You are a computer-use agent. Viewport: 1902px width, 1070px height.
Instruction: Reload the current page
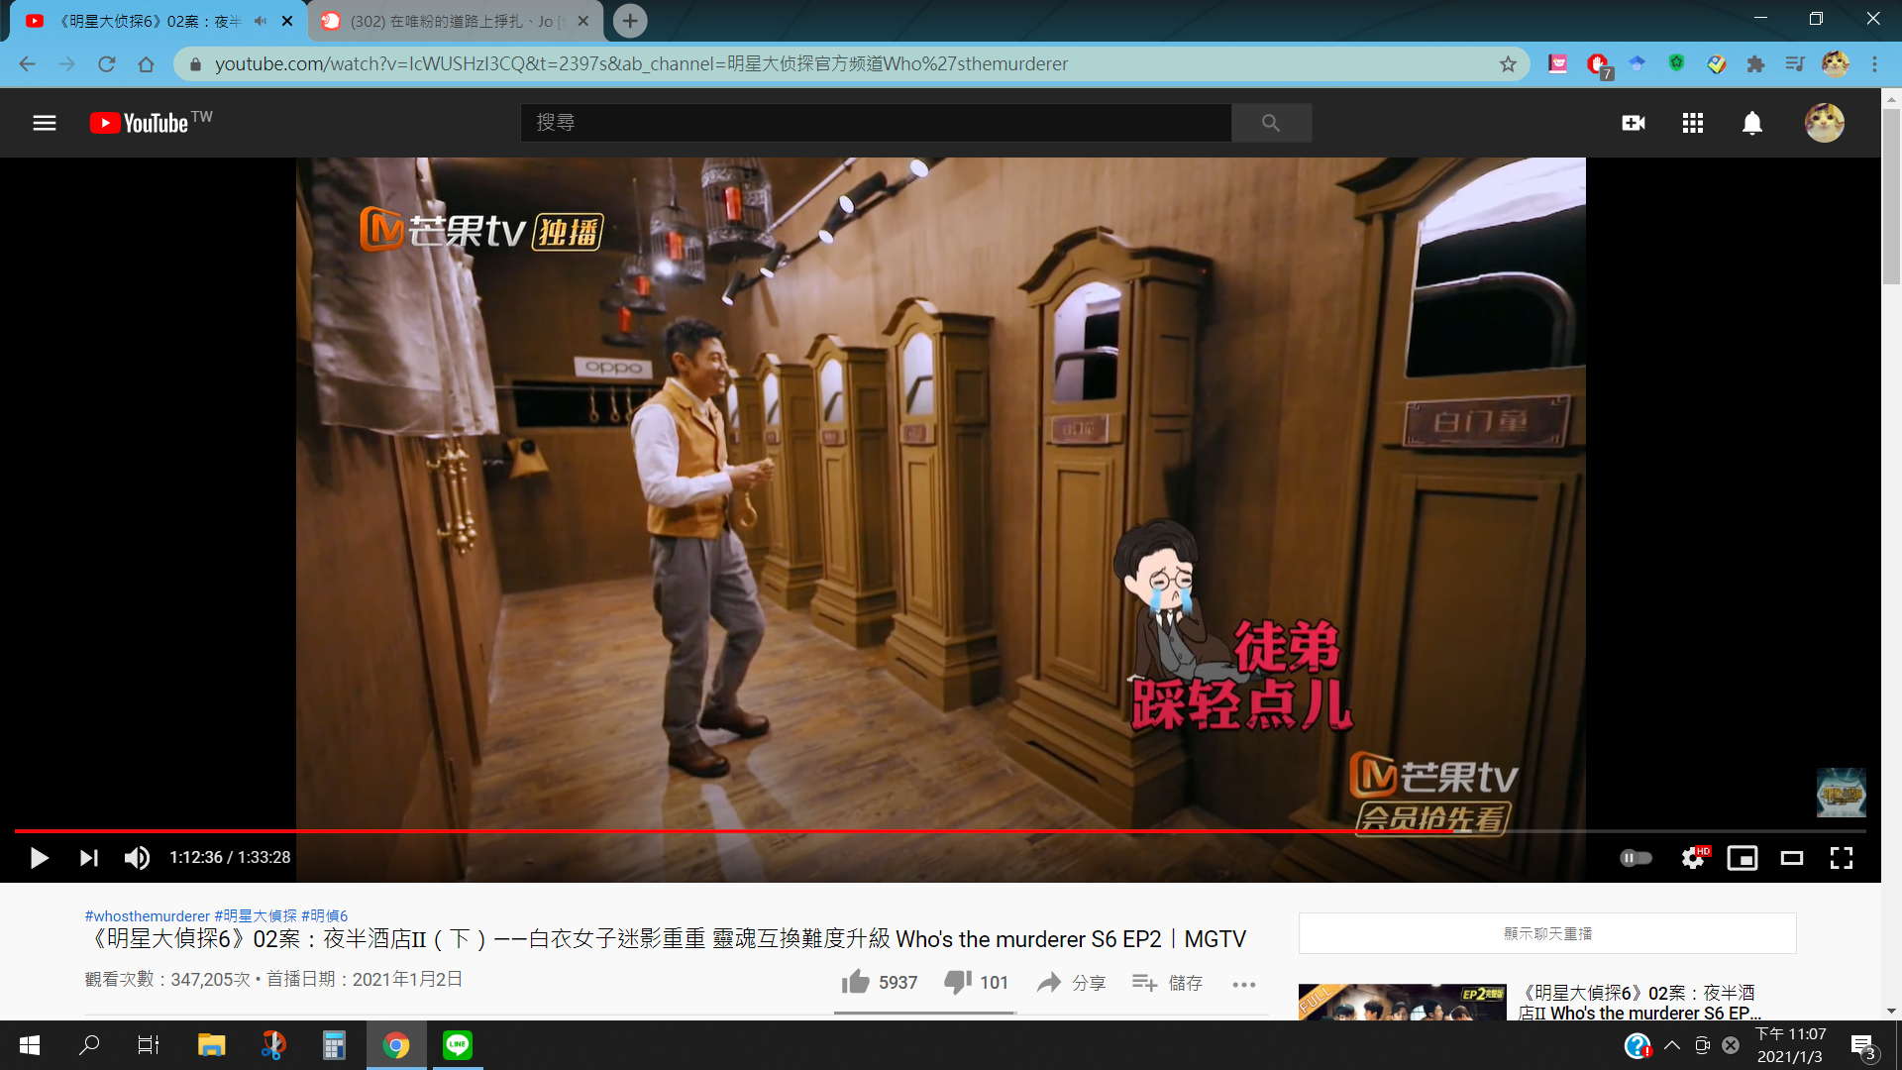(x=106, y=63)
